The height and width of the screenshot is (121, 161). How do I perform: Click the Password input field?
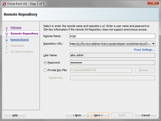point(112,63)
